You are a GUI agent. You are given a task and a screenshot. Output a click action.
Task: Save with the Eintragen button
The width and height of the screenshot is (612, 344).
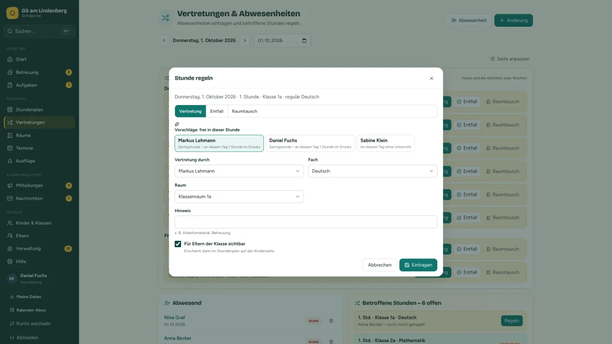click(418, 265)
